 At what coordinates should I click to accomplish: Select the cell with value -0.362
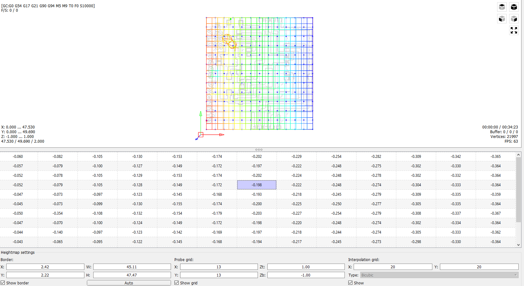tap(496, 232)
